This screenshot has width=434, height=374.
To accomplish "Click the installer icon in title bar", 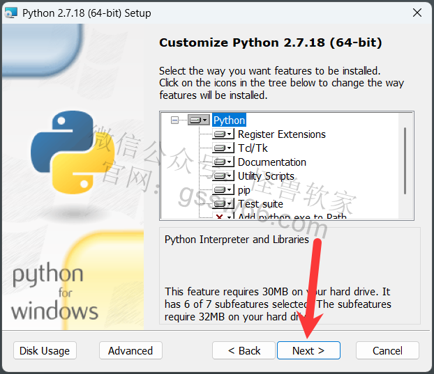I will point(11,13).
